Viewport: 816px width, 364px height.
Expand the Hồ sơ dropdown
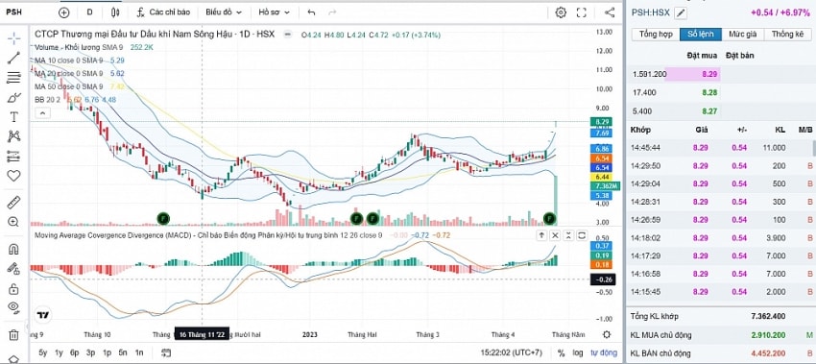pos(273,12)
